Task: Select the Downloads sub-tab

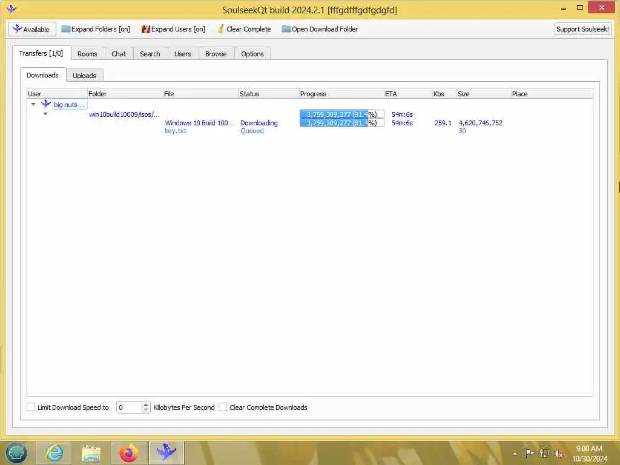Action: coord(43,75)
